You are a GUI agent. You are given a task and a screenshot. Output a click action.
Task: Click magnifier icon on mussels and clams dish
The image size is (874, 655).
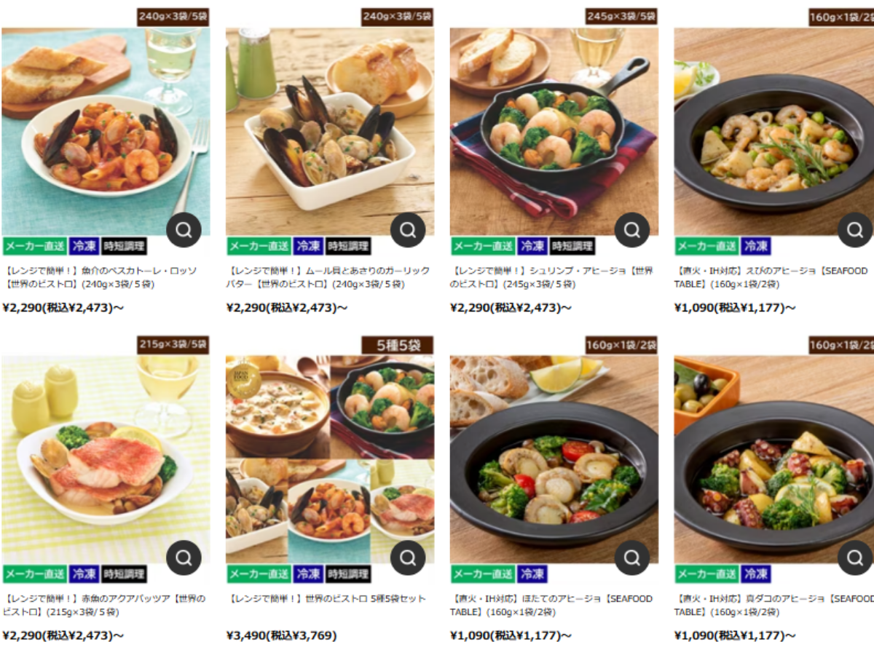(408, 231)
